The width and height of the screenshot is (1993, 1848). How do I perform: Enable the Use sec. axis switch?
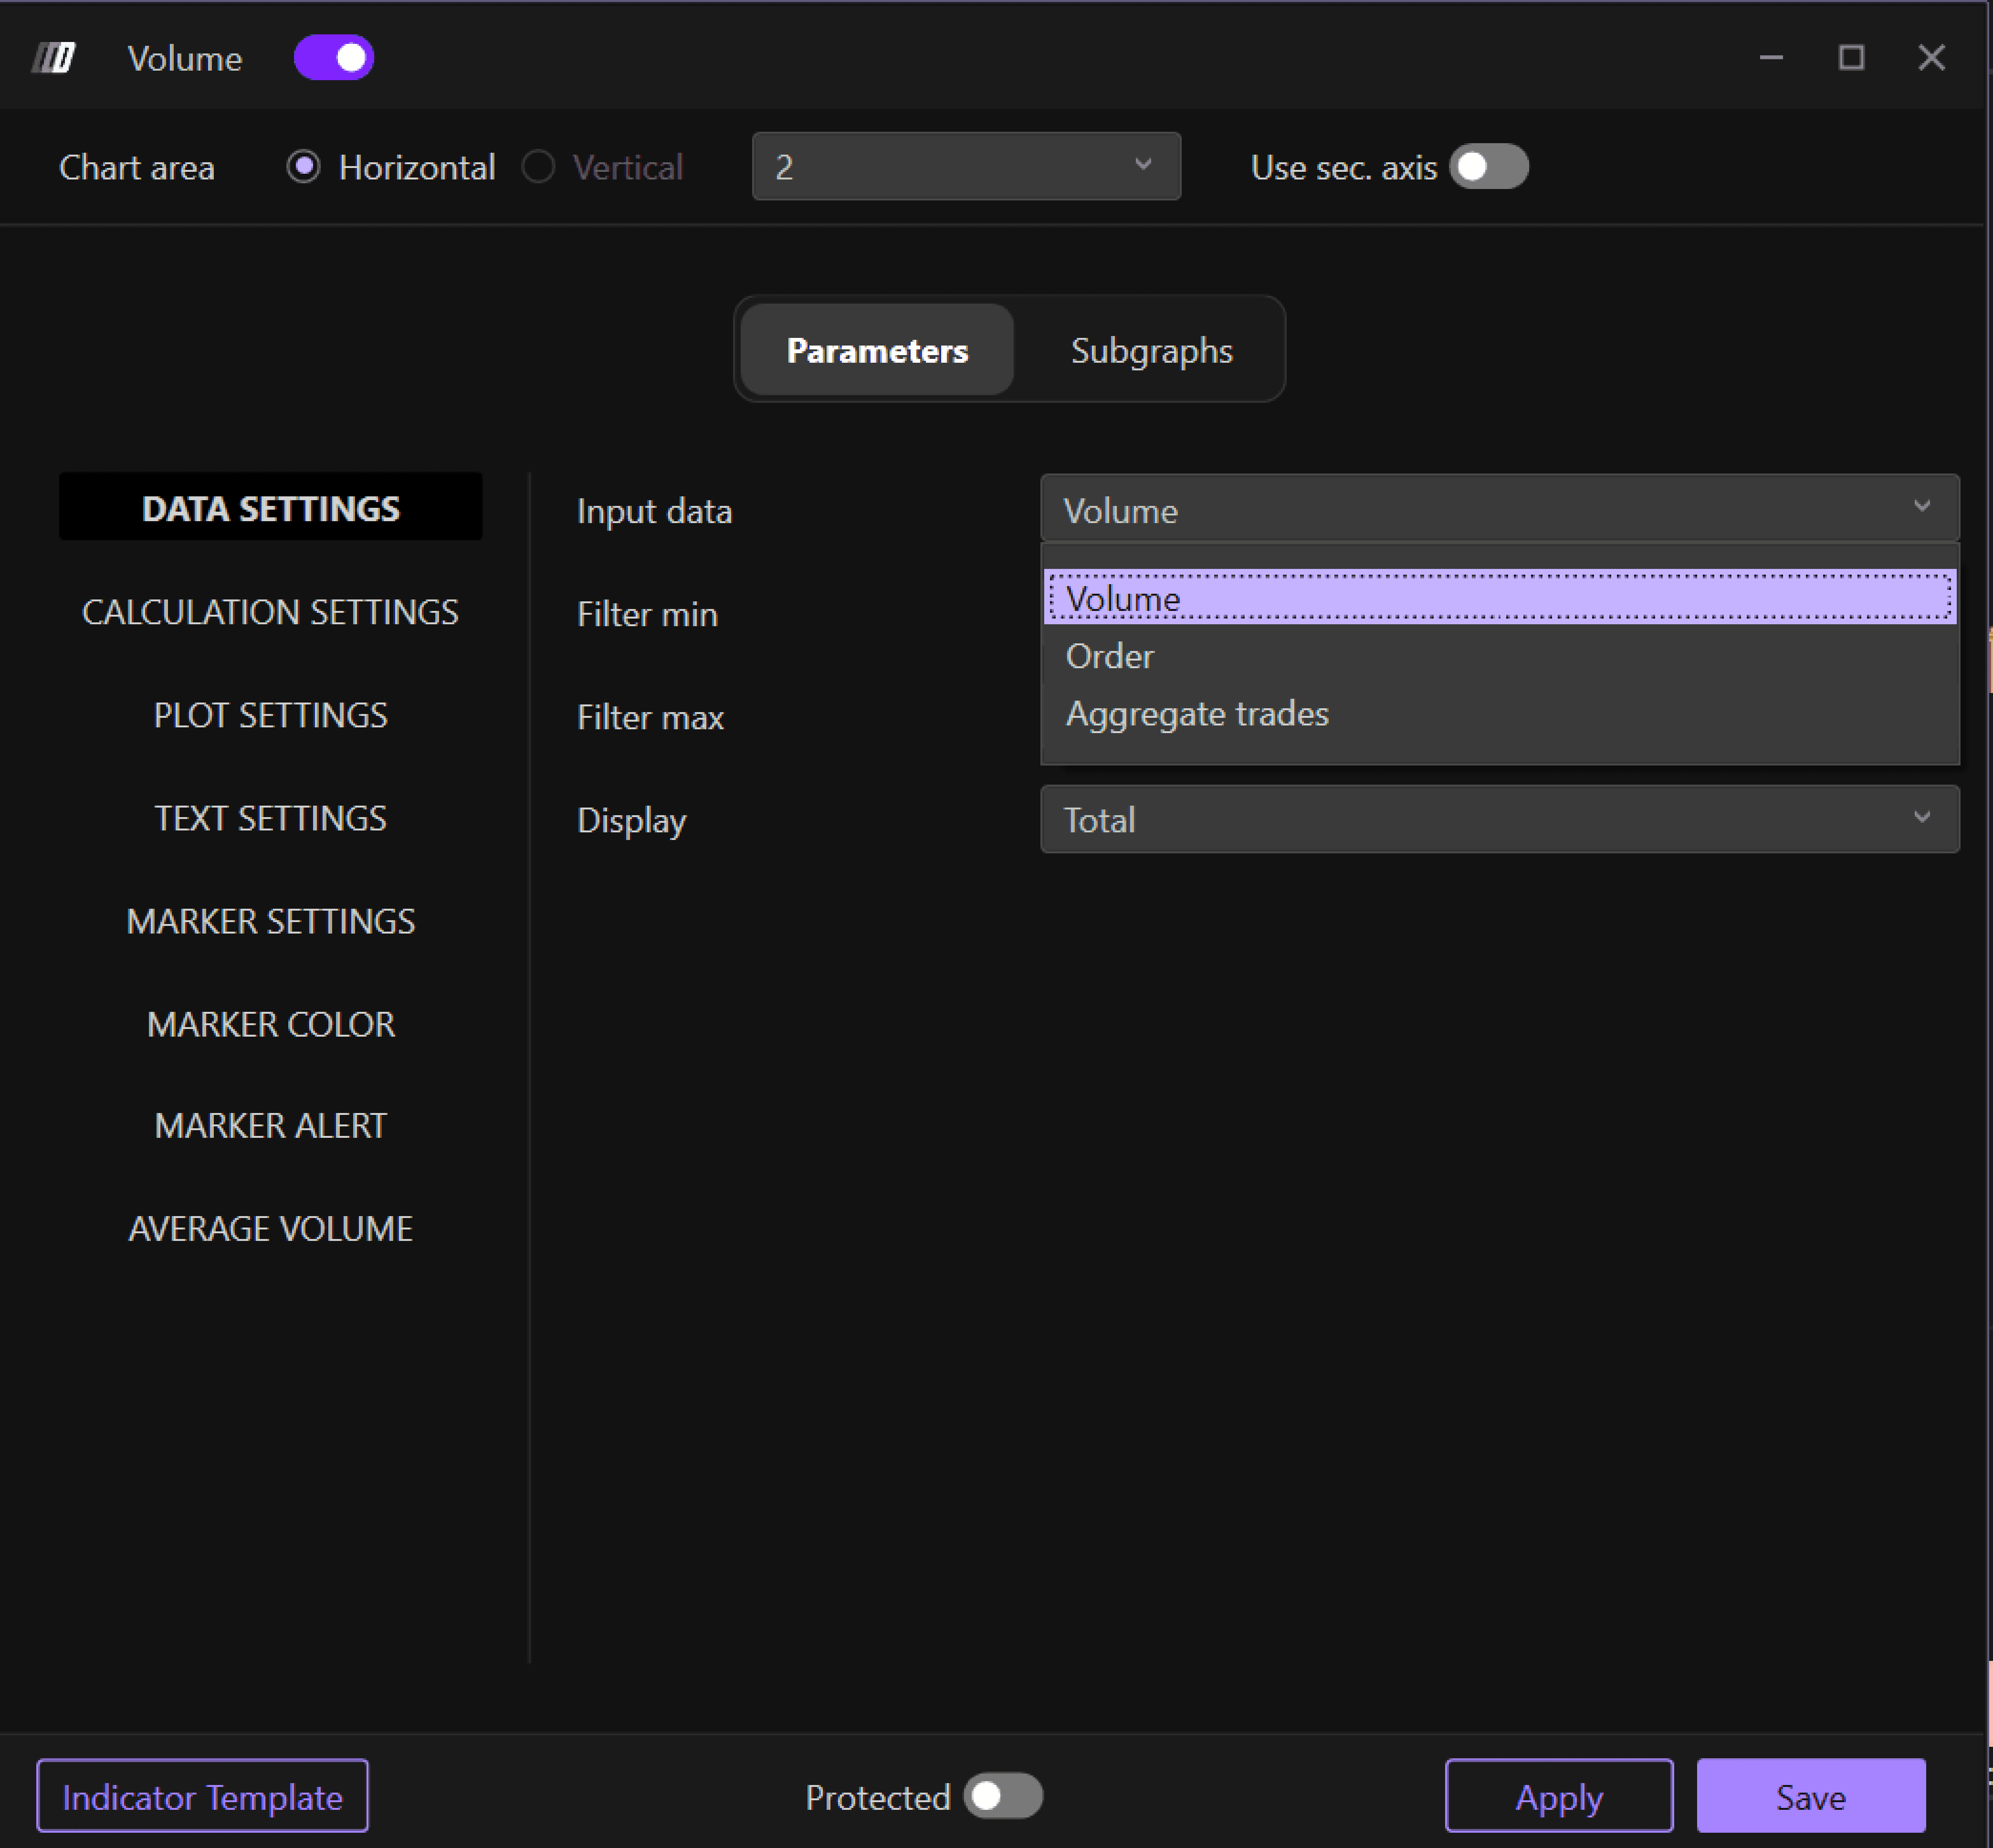click(x=1488, y=167)
